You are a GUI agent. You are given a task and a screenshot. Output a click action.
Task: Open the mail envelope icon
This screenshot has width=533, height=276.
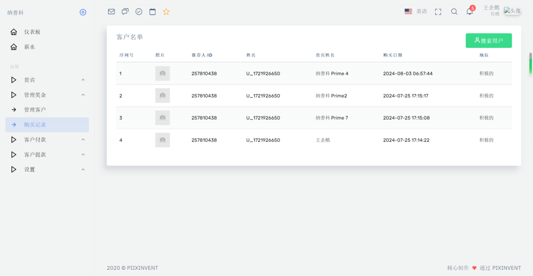(x=111, y=11)
